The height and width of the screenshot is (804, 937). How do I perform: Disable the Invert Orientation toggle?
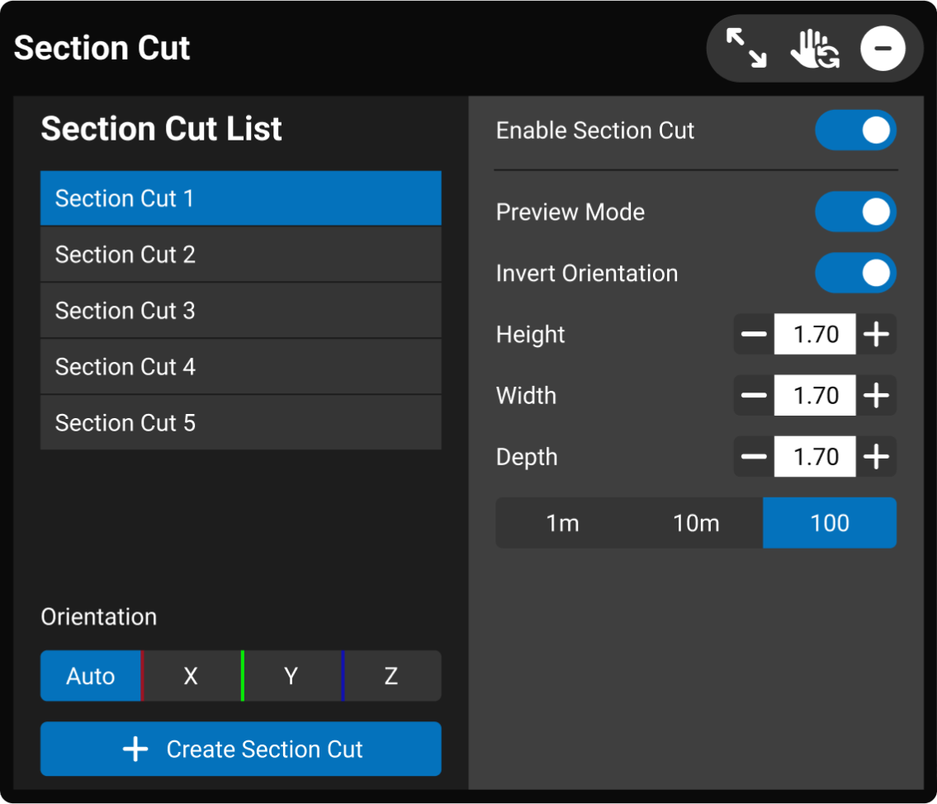point(855,274)
